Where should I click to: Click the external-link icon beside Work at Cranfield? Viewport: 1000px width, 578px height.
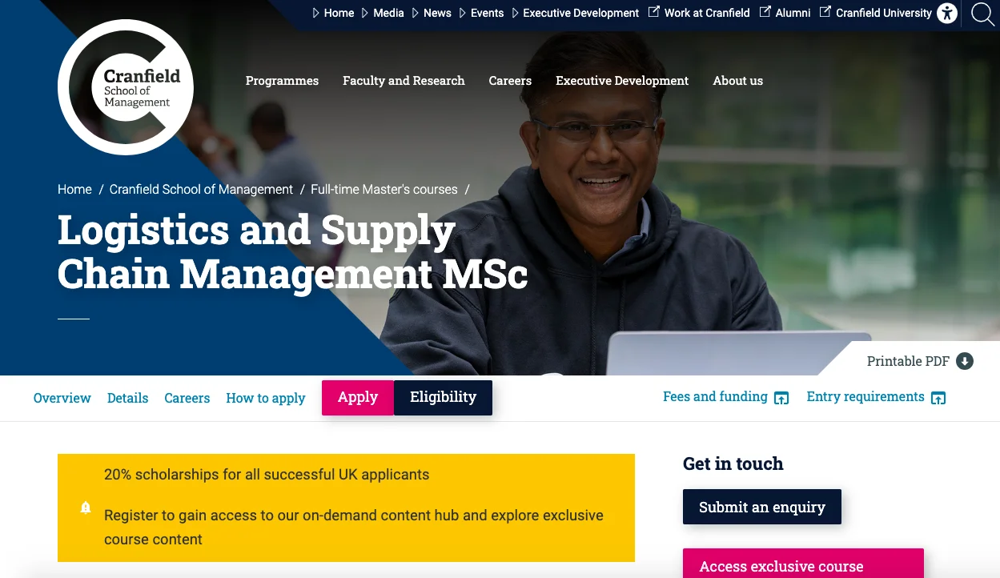[654, 12]
